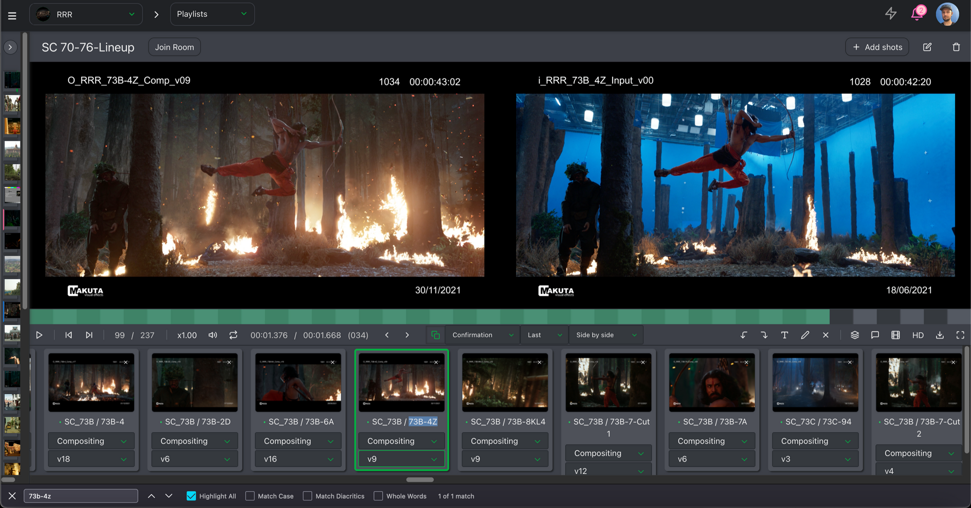Viewport: 971px width, 508px height.
Task: Enable the Whole Words checkbox
Action: 378,496
